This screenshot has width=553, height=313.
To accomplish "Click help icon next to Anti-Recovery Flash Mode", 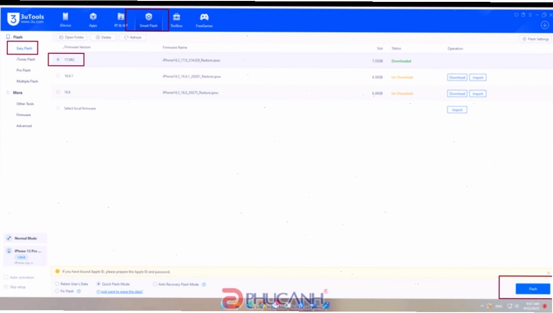I will pyautogui.click(x=203, y=284).
